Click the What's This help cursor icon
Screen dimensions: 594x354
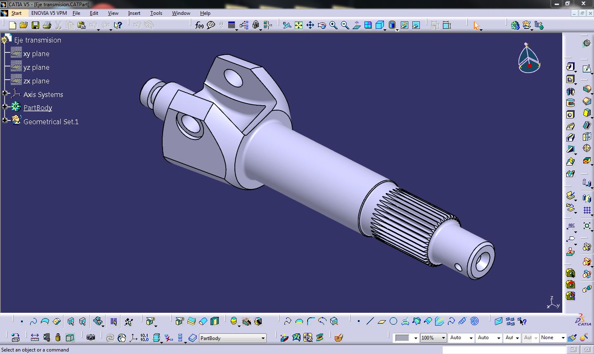coord(118,26)
